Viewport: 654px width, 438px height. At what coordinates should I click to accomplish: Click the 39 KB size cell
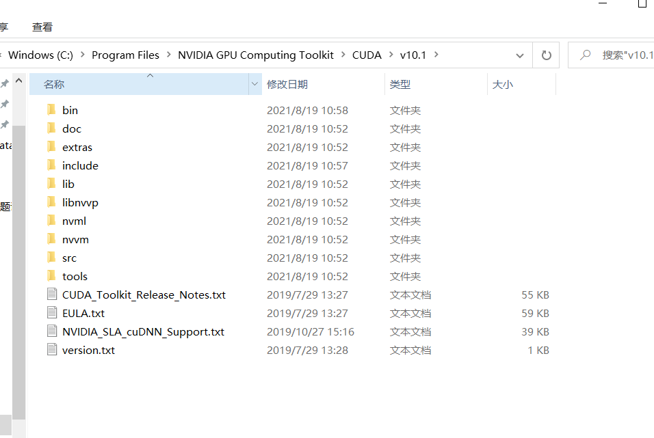point(535,331)
